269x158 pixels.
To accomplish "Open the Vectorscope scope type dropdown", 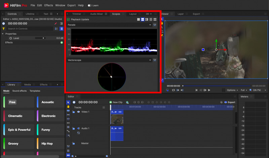I will [150, 60].
